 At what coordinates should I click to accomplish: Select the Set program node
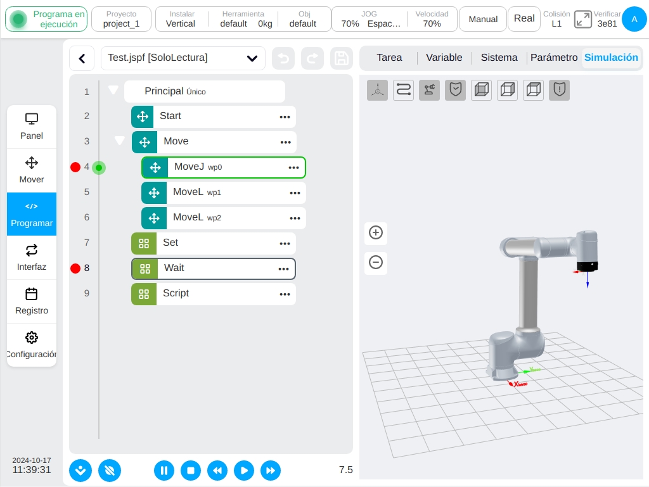214,243
